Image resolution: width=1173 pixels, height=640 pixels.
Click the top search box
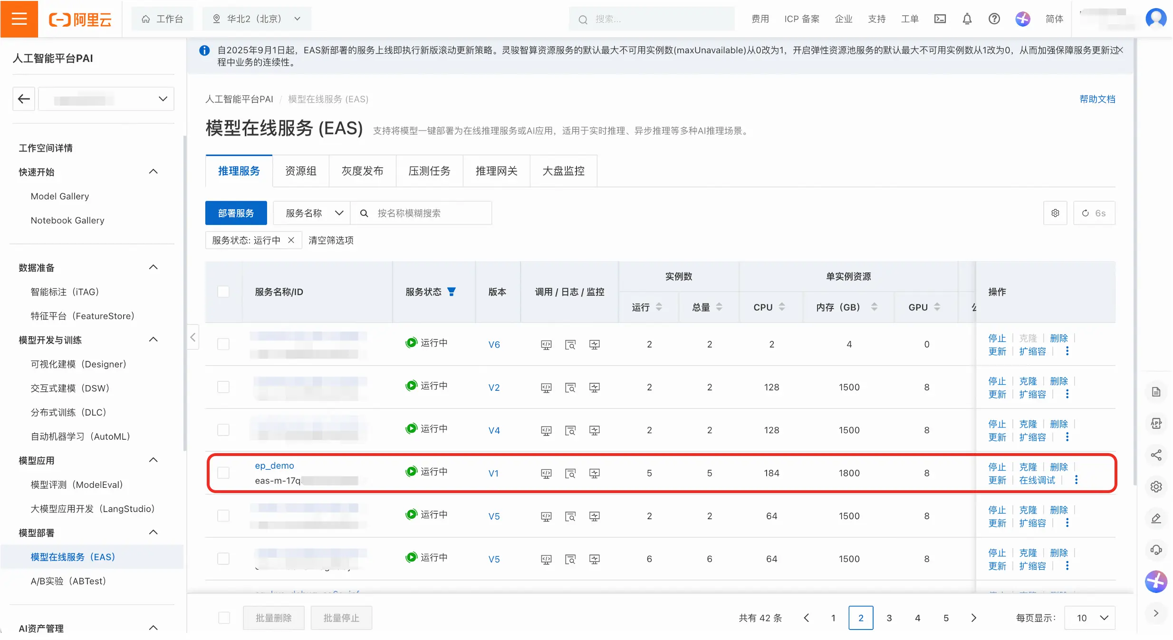coord(652,19)
